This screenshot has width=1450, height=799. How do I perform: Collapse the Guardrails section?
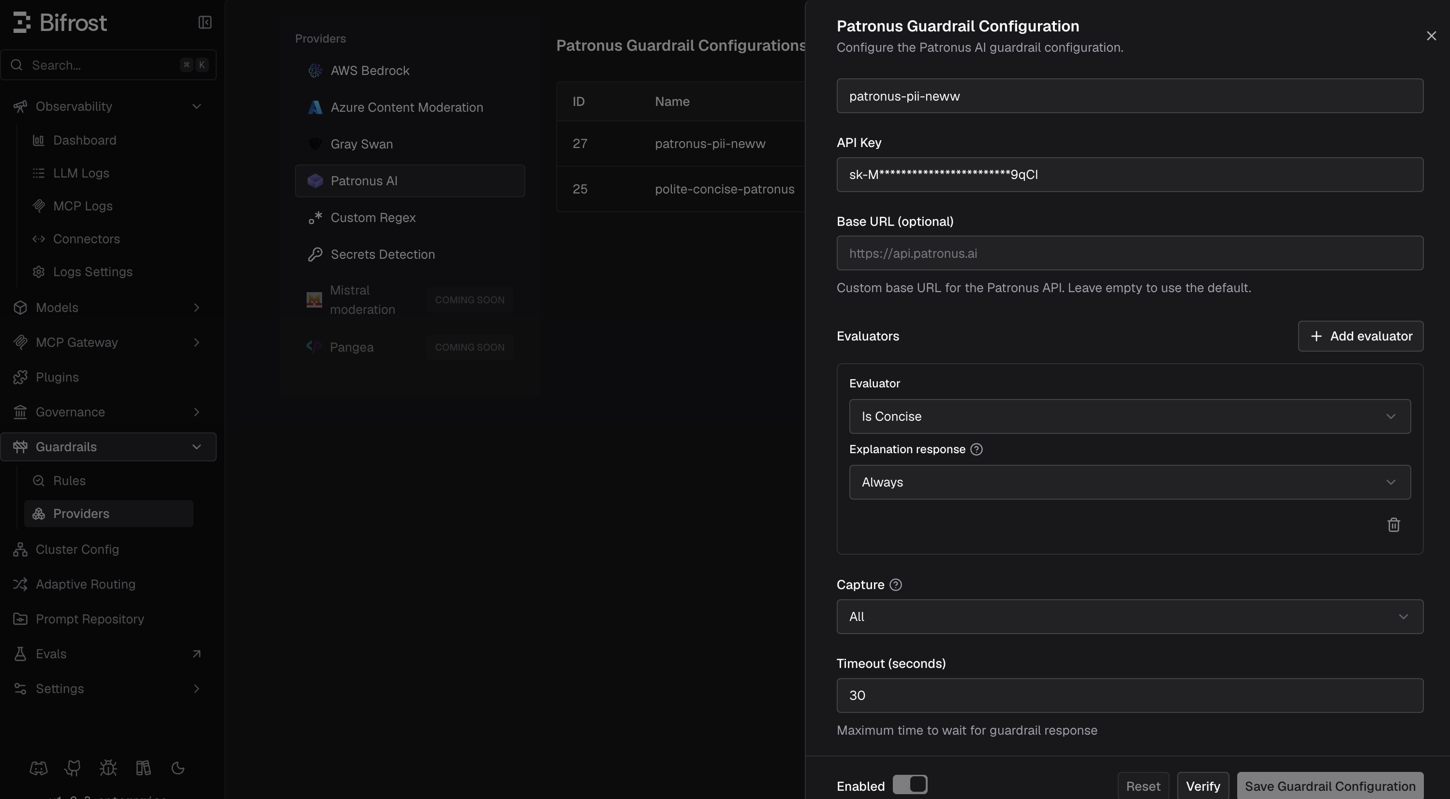tap(196, 447)
